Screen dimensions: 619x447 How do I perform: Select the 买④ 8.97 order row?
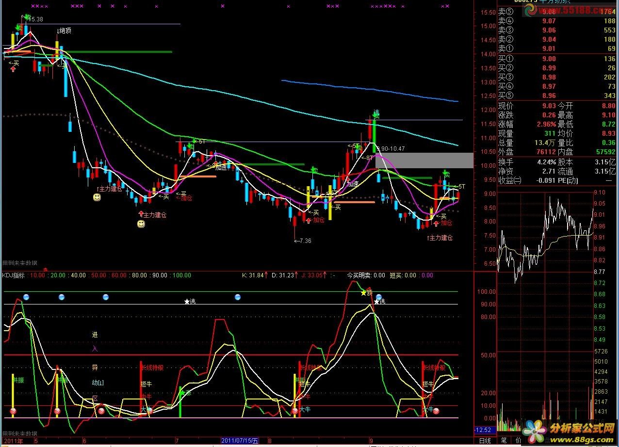557,86
